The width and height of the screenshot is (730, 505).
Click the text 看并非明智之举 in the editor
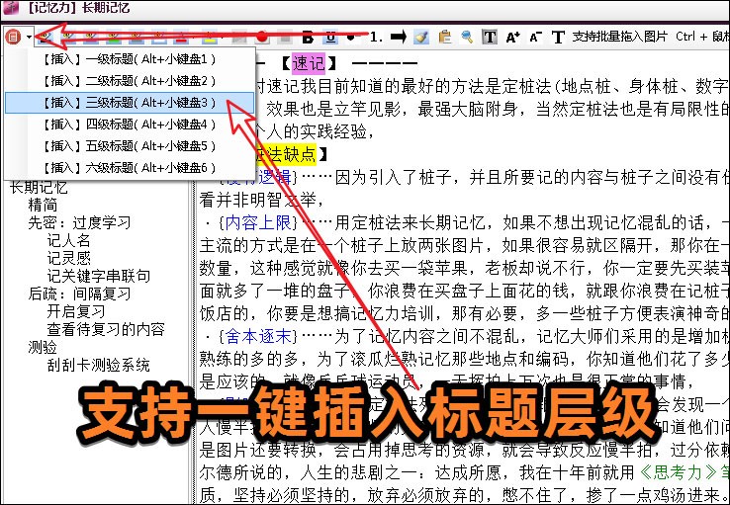coord(258,200)
